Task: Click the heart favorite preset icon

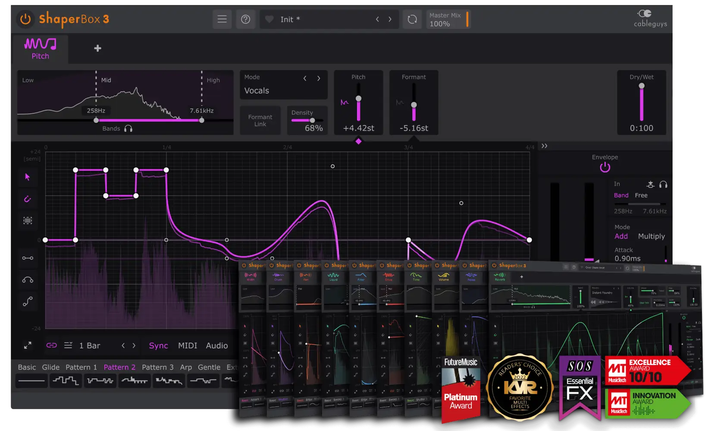Action: tap(269, 19)
